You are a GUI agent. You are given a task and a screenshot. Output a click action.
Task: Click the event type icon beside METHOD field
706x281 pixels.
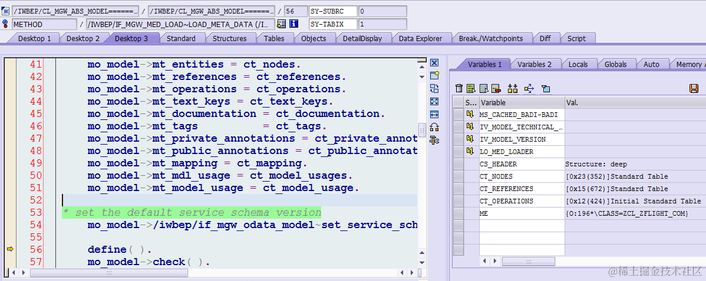coord(5,24)
